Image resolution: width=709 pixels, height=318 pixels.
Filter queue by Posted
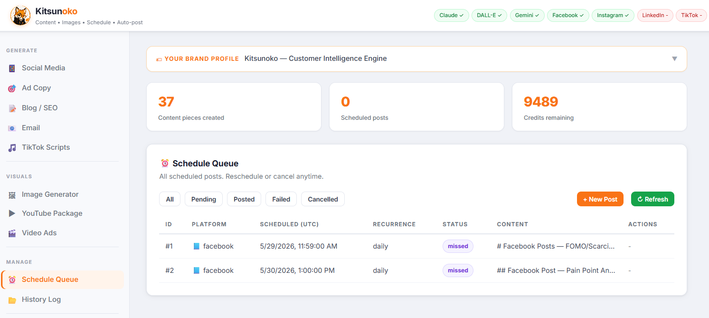point(244,199)
